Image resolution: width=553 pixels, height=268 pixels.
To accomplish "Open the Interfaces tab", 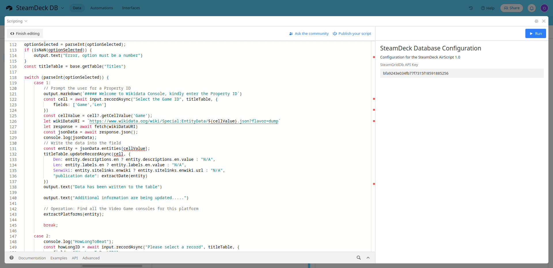I will pos(131,8).
